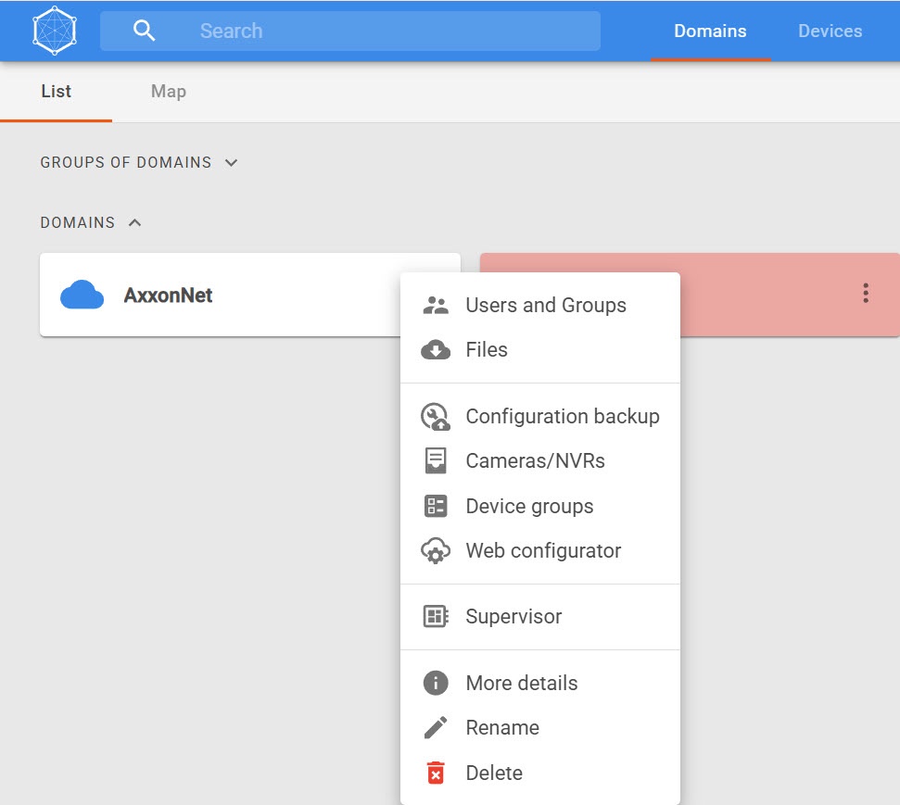The image size is (900, 805).
Task: Open the three-dot menu on red domain card
Action: click(866, 294)
